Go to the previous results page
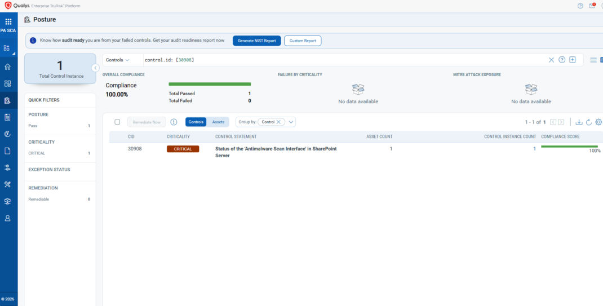This screenshot has height=306, width=603. click(553, 122)
